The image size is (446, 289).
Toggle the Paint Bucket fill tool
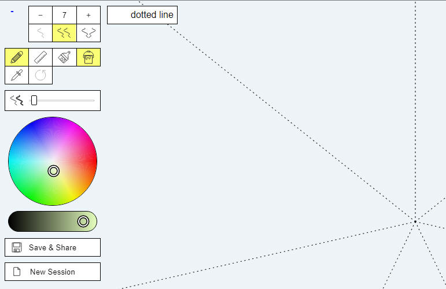click(89, 57)
